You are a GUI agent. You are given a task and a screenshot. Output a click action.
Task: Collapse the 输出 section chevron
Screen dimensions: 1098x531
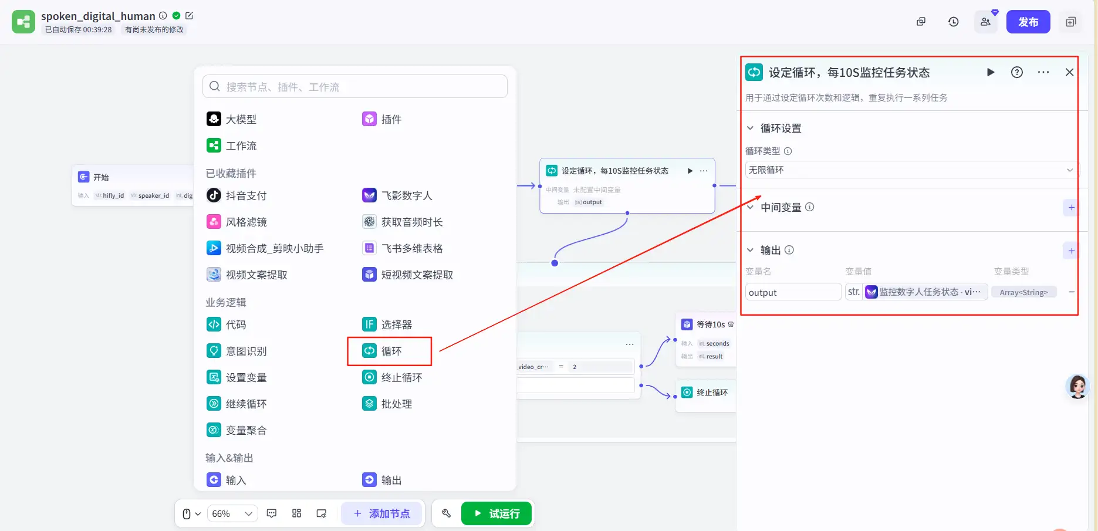[x=750, y=250]
